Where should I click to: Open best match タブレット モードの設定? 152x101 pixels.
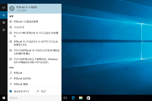tap(34, 9)
